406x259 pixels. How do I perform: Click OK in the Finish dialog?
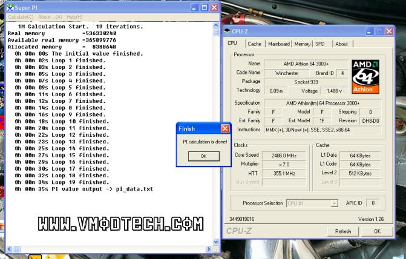204,156
